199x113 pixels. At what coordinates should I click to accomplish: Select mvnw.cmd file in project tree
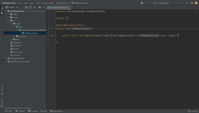(16, 52)
